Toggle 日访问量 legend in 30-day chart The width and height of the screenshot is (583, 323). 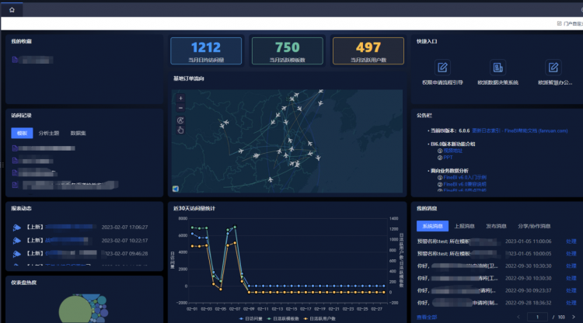pyautogui.click(x=251, y=318)
